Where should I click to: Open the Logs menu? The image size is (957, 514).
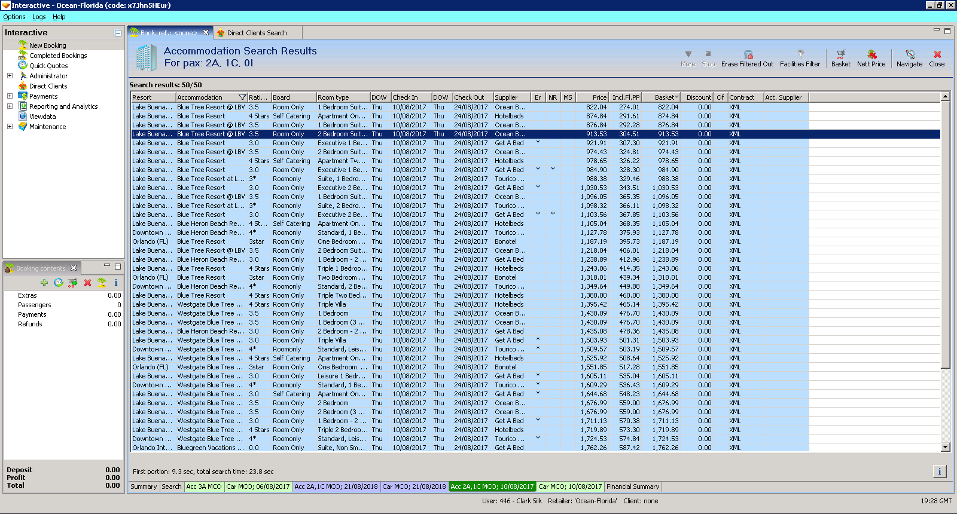[x=39, y=17]
